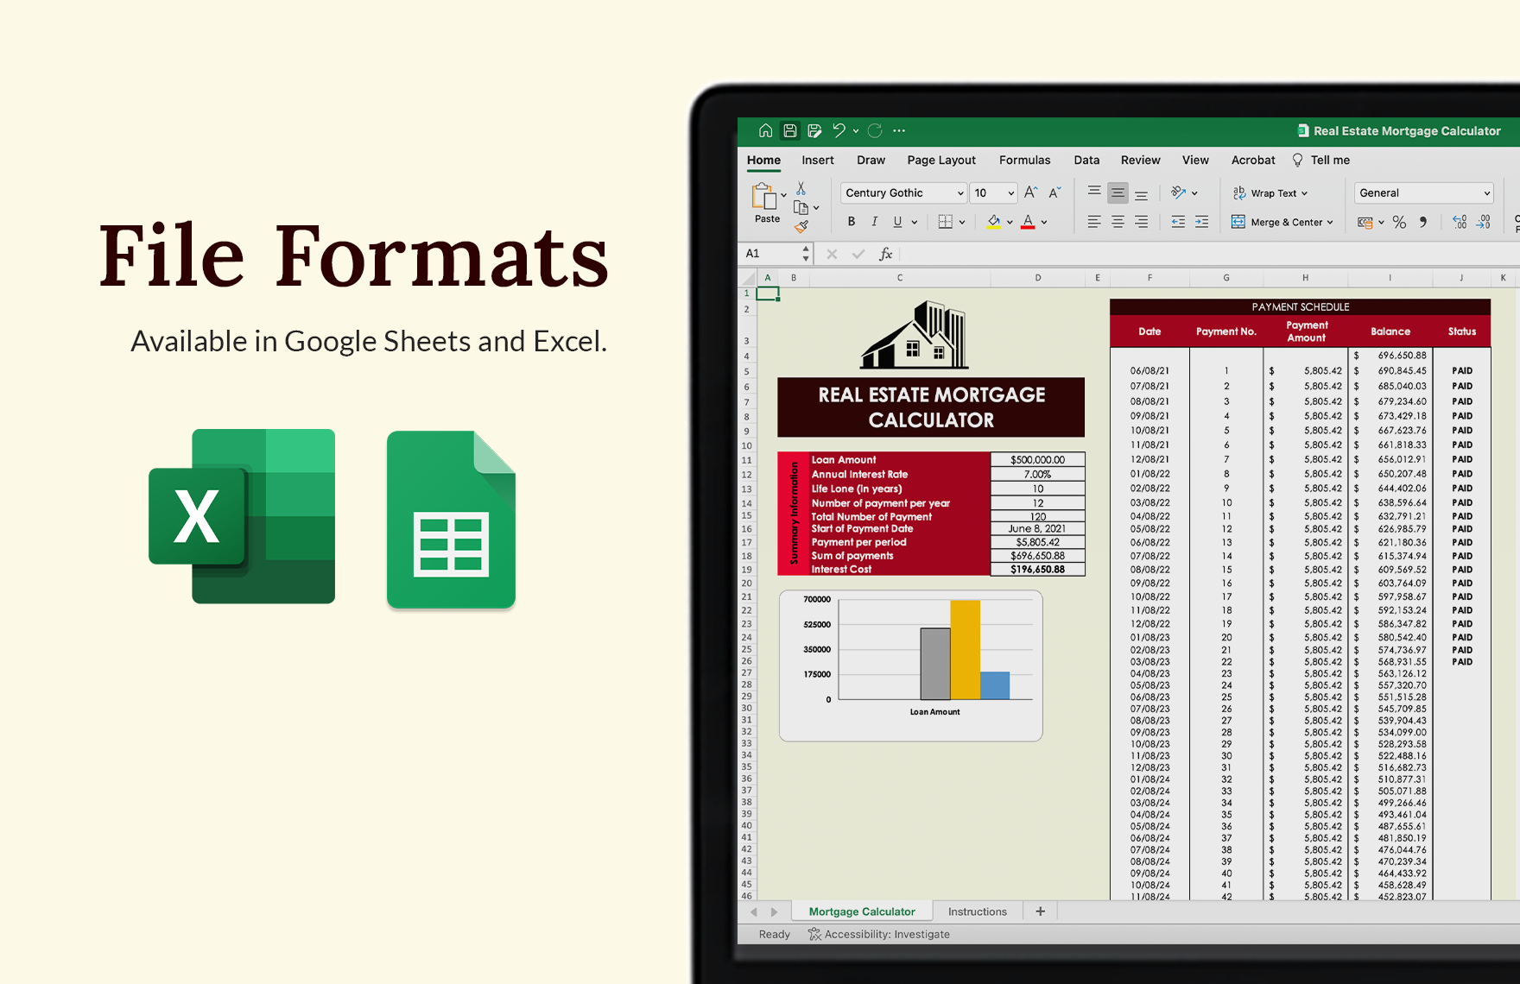This screenshot has width=1520, height=984.
Task: Enable underline formatting
Action: 897,222
